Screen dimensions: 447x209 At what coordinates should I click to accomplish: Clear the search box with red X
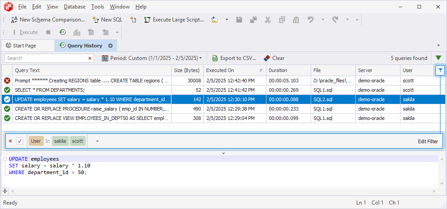tap(90, 58)
